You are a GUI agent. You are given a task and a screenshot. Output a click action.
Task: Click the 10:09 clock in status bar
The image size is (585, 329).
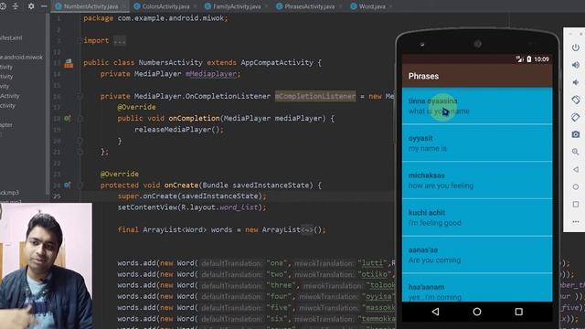541,58
